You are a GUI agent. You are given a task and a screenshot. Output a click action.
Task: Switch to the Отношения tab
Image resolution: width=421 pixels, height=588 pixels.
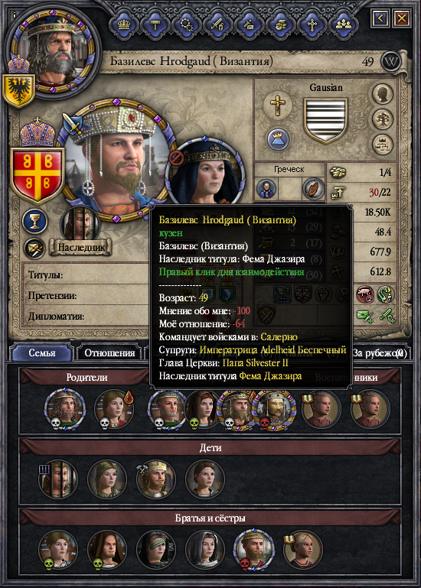[x=109, y=352]
